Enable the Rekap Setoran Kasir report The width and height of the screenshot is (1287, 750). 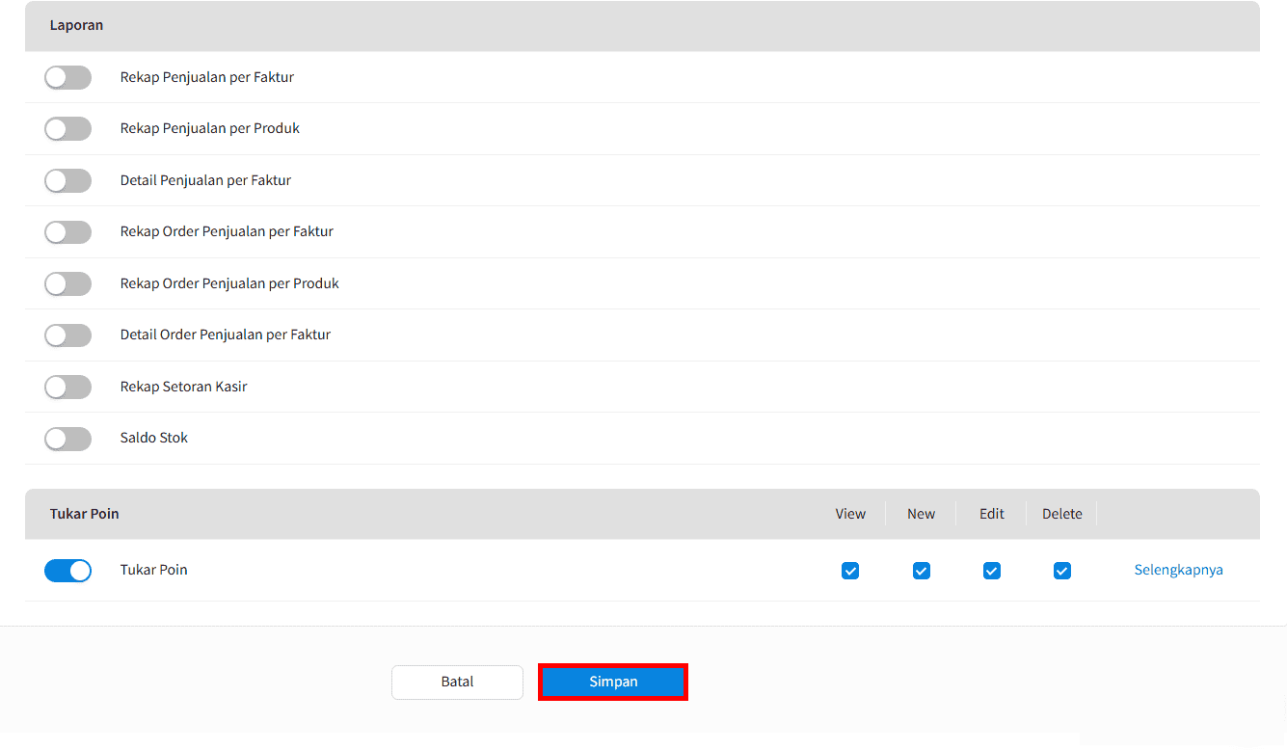[x=67, y=388]
